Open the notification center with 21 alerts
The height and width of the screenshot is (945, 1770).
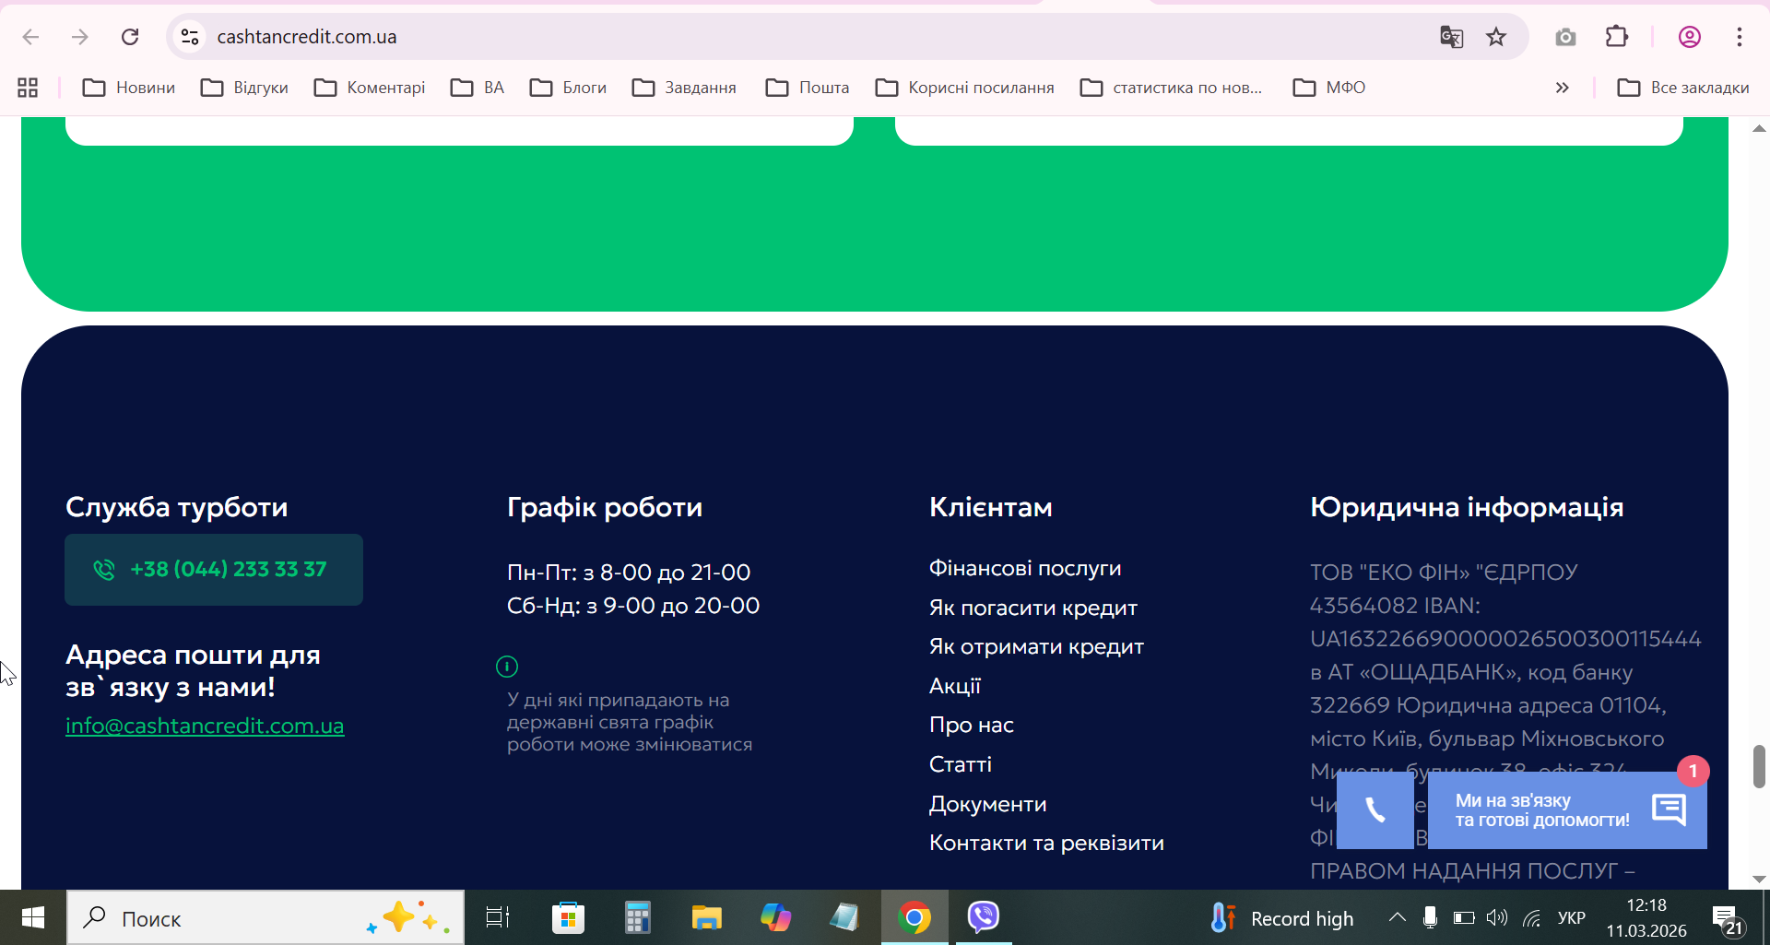click(x=1729, y=918)
